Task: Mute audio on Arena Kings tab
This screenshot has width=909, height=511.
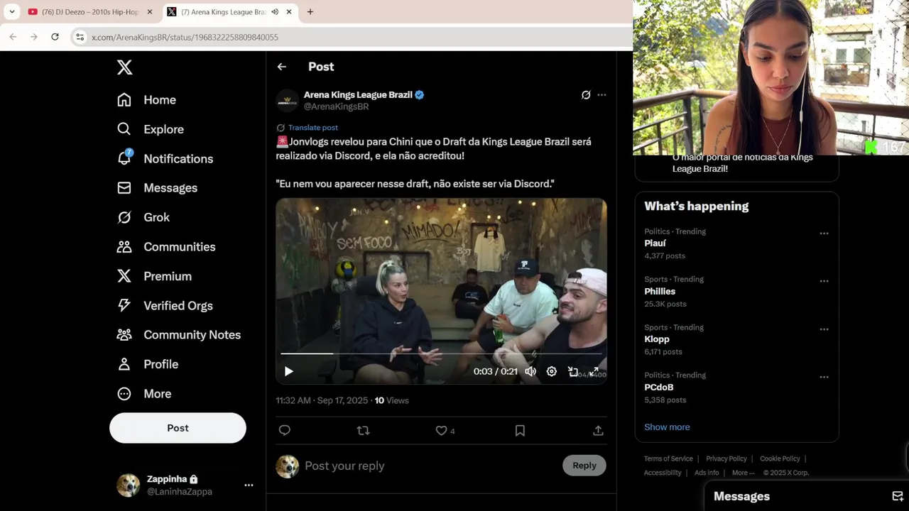Action: click(275, 12)
